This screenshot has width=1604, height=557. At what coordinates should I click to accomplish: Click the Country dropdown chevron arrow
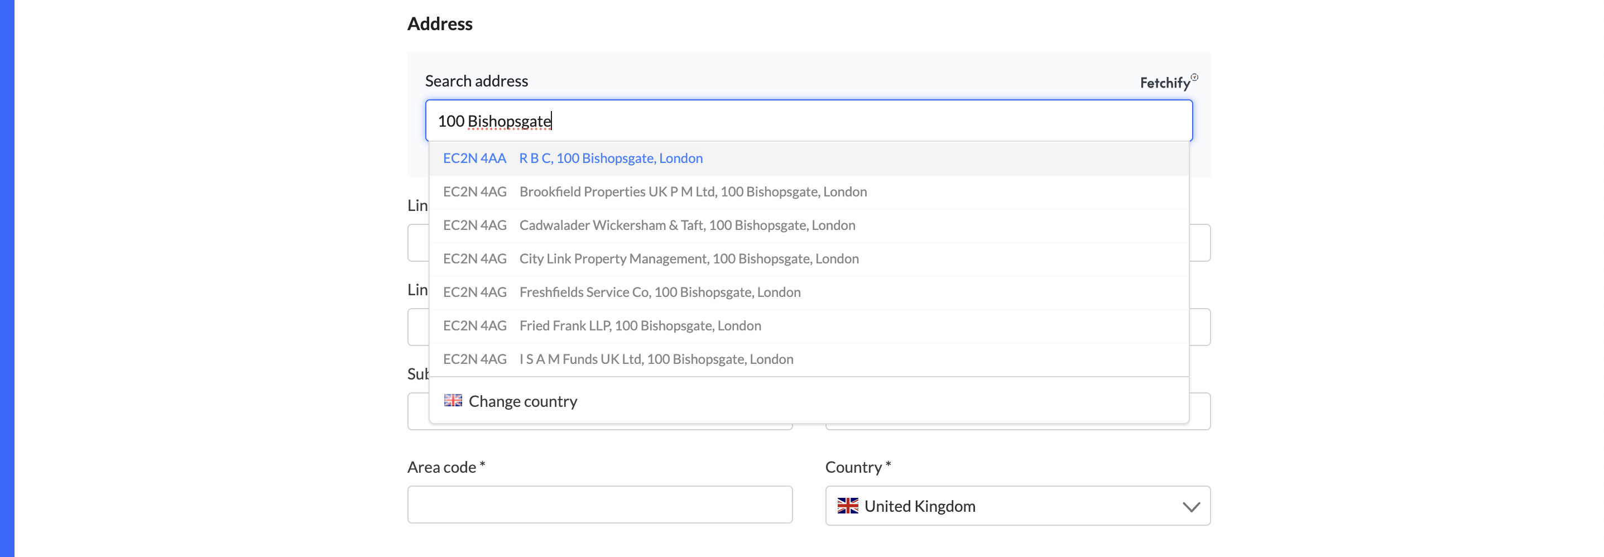[x=1190, y=507]
